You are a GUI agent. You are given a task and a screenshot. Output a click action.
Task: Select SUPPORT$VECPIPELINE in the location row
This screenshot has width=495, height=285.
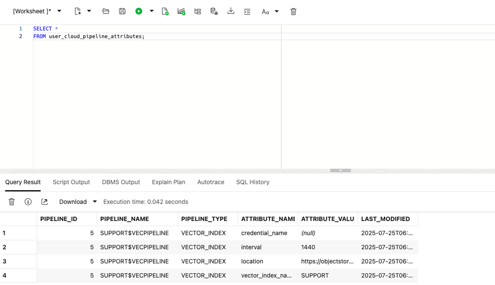click(x=137, y=261)
